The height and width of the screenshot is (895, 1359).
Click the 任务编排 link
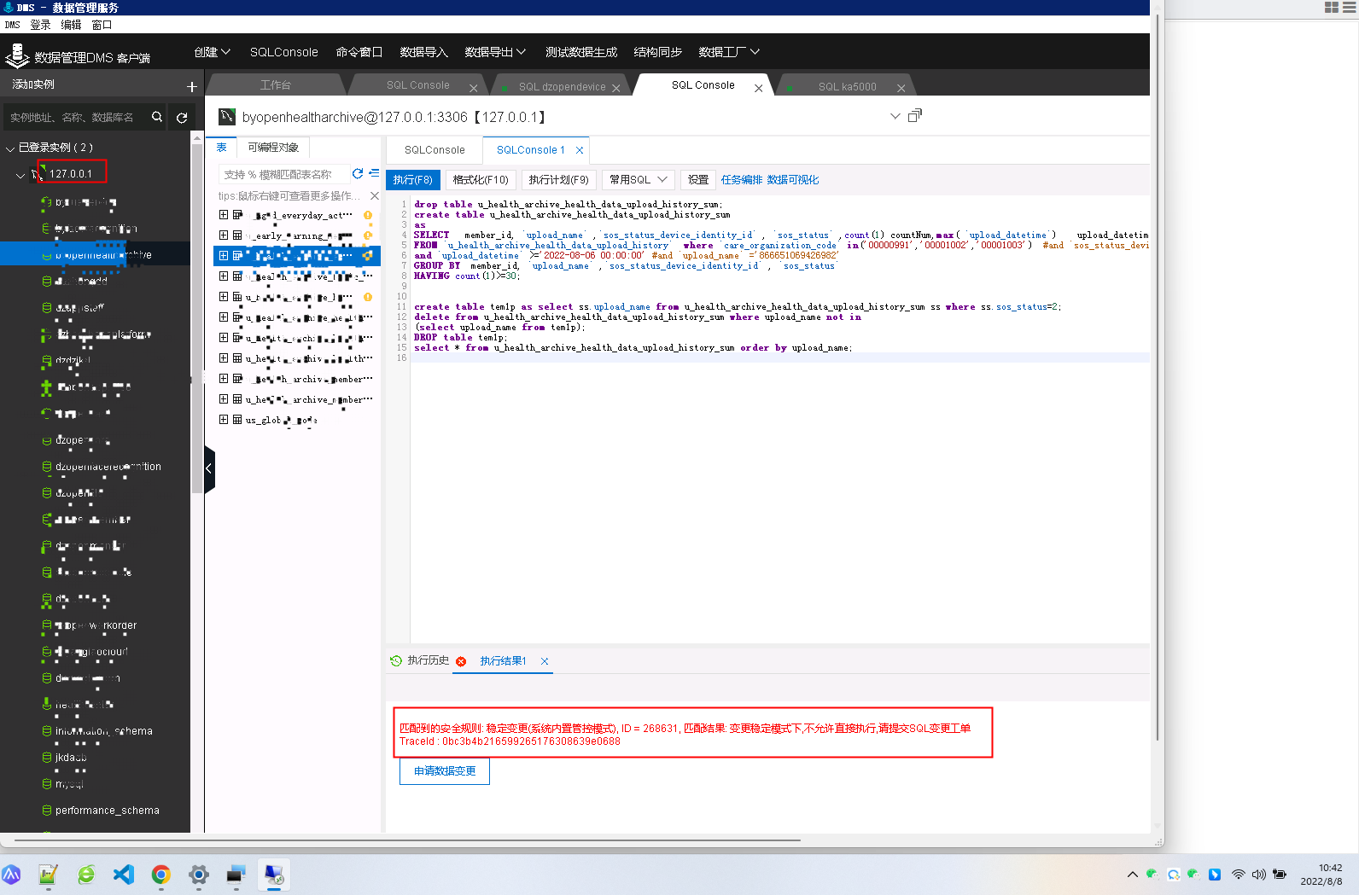(x=742, y=180)
